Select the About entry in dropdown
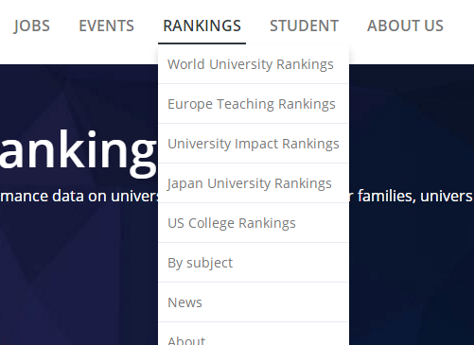This screenshot has width=474, height=345. point(254,334)
